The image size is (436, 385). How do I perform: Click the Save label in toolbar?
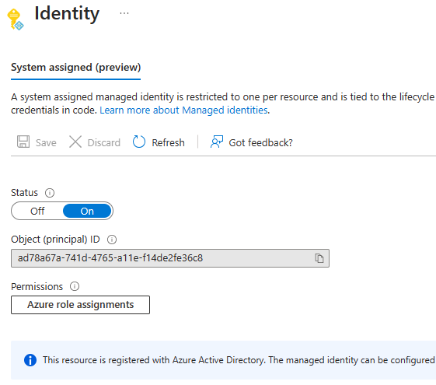pyautogui.click(x=46, y=142)
